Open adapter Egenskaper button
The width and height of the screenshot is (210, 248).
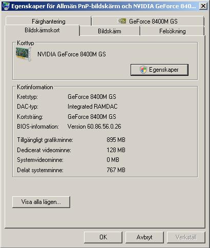(159, 70)
